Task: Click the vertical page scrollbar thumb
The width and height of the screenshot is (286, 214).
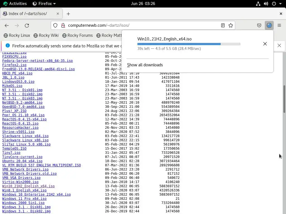Action: pos(284,99)
